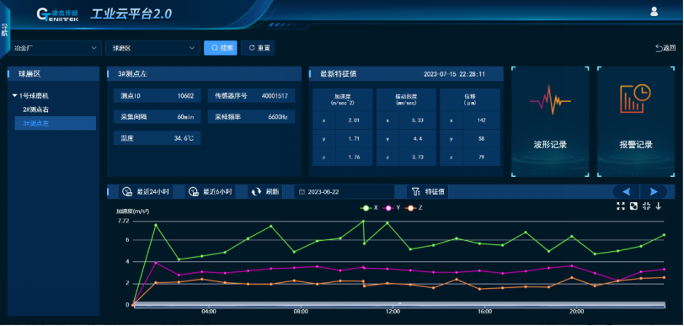Toggle the Y series in chart legend
The width and height of the screenshot is (684, 326).
[x=392, y=208]
